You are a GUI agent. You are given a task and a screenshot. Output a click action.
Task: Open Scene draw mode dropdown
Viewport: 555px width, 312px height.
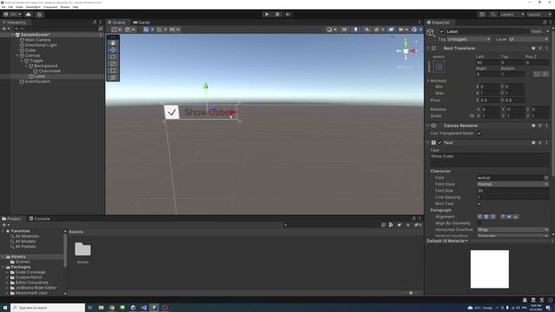click(x=331, y=29)
